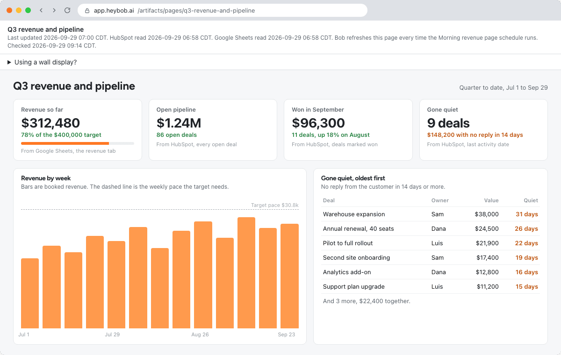Click the 'Annual renewal, 40 seats' deal
Screen dimensions: 561x355
click(x=358, y=229)
